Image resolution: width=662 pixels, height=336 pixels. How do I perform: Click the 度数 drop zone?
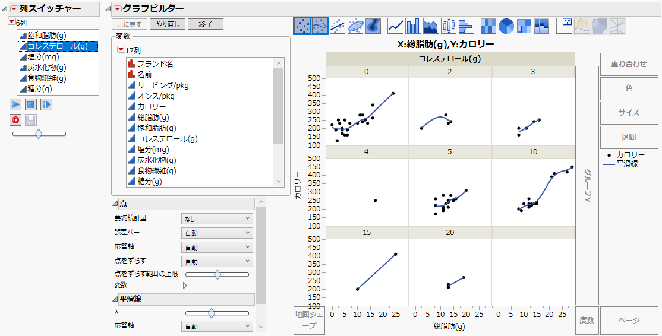(587, 321)
